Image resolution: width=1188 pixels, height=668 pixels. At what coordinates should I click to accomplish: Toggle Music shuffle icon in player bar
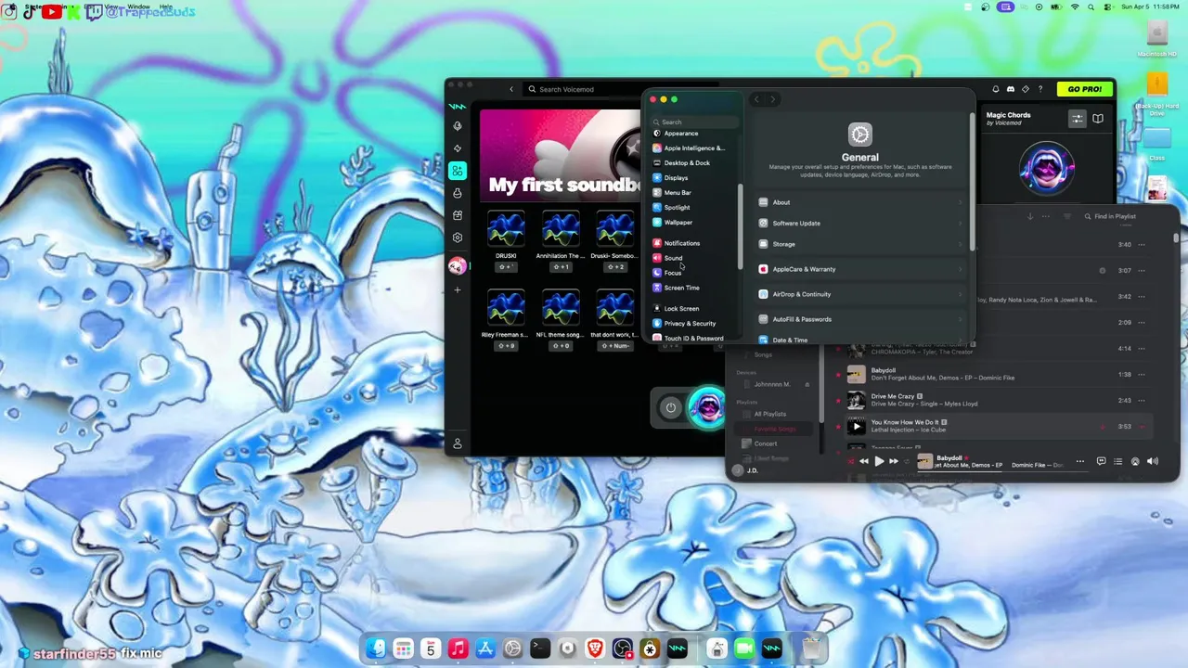[850, 461]
